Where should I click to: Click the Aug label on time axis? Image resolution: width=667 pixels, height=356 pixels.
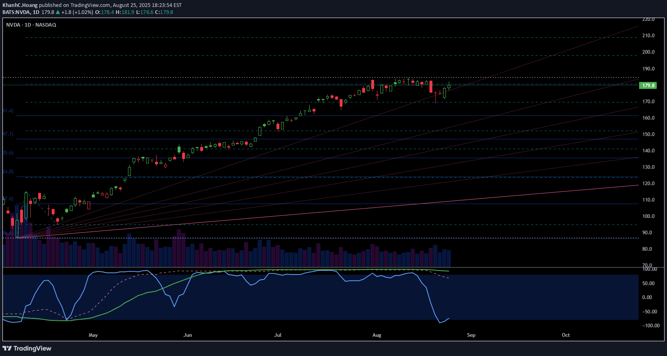(x=377, y=335)
